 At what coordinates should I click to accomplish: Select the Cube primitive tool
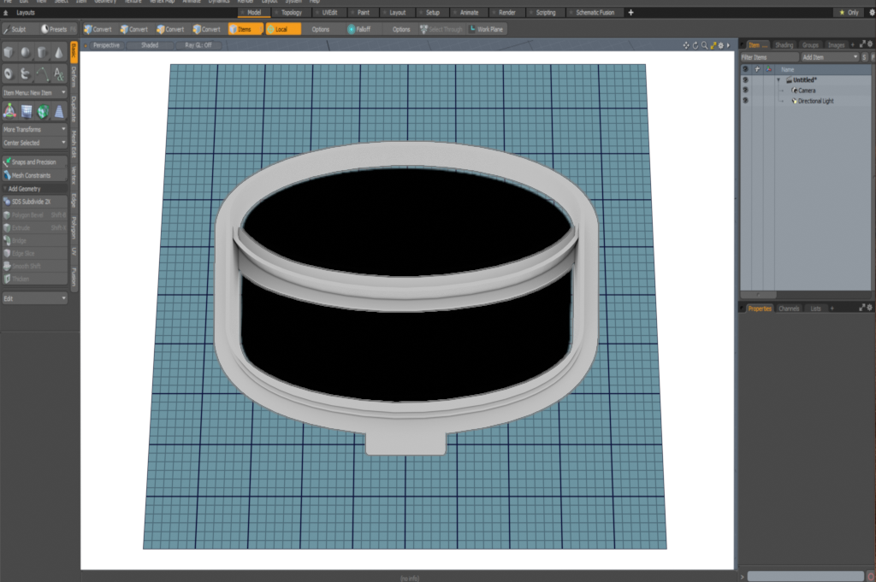pyautogui.click(x=9, y=53)
